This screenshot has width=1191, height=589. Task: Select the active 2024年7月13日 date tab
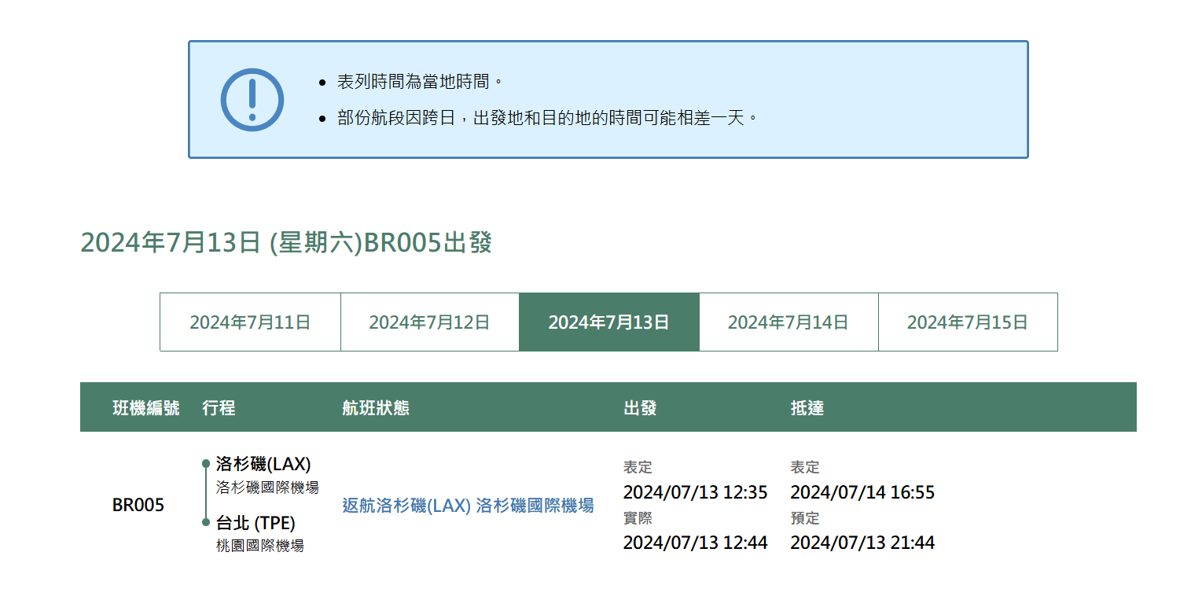pos(608,322)
